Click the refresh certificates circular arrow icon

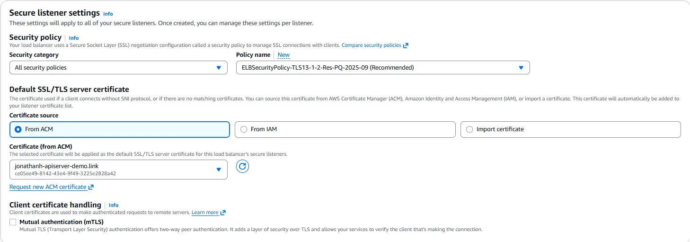tap(242, 166)
